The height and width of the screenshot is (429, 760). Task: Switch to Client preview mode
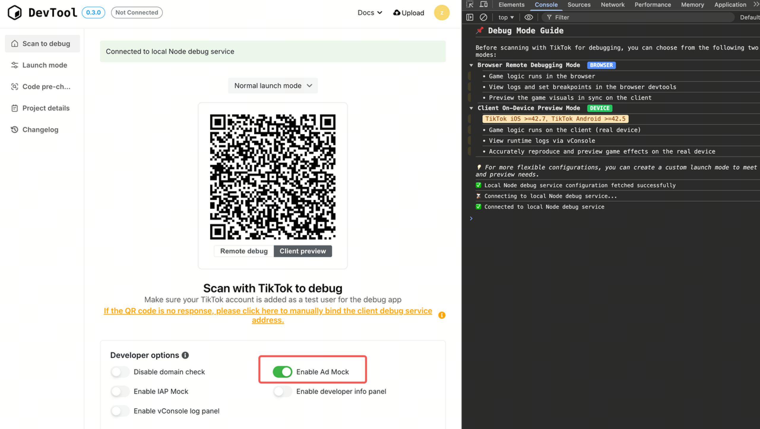(x=303, y=251)
